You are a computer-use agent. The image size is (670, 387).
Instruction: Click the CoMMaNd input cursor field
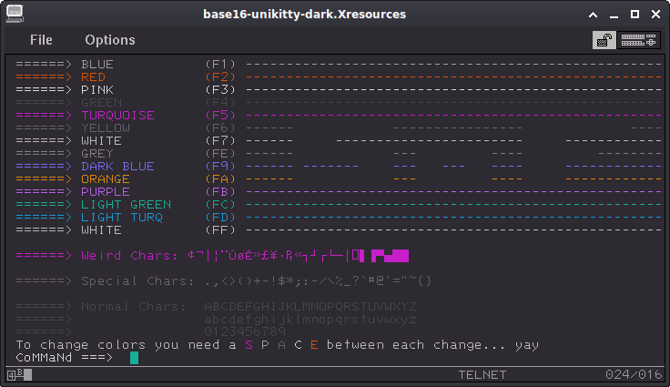(134, 358)
